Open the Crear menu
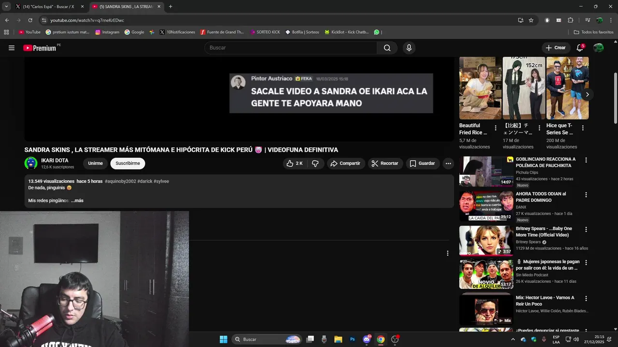Screen dimensions: 618x347 pos(555,48)
